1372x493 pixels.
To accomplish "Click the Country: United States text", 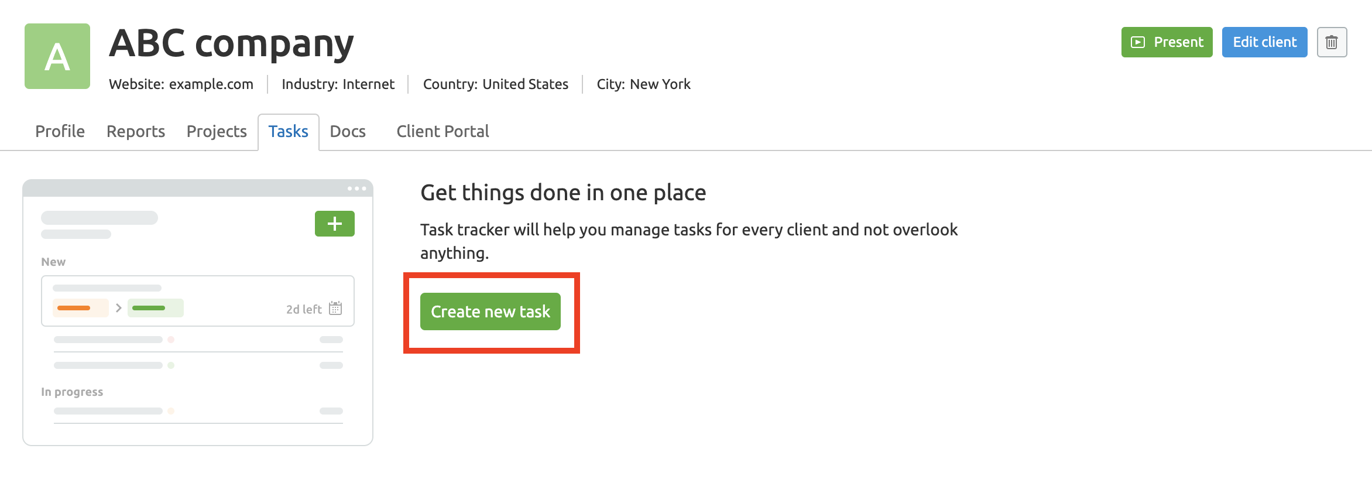I will click(x=495, y=84).
